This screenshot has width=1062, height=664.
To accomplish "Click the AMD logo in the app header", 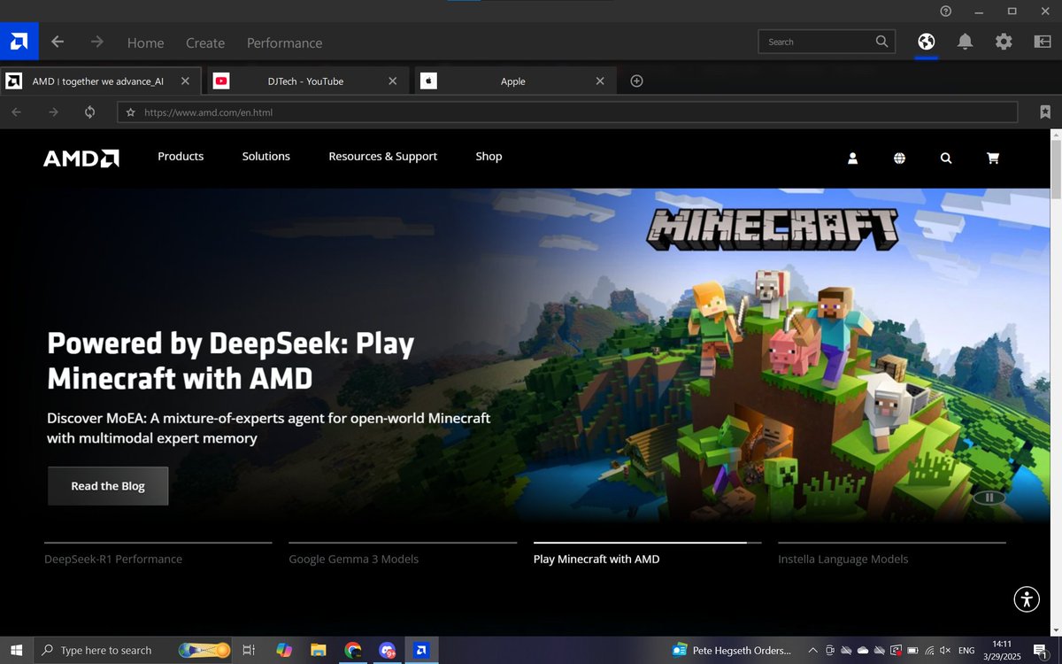I will pos(19,42).
